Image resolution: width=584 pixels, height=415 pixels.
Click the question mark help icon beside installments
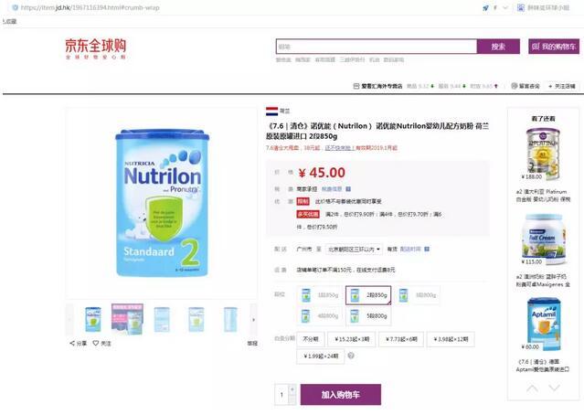[x=351, y=356]
